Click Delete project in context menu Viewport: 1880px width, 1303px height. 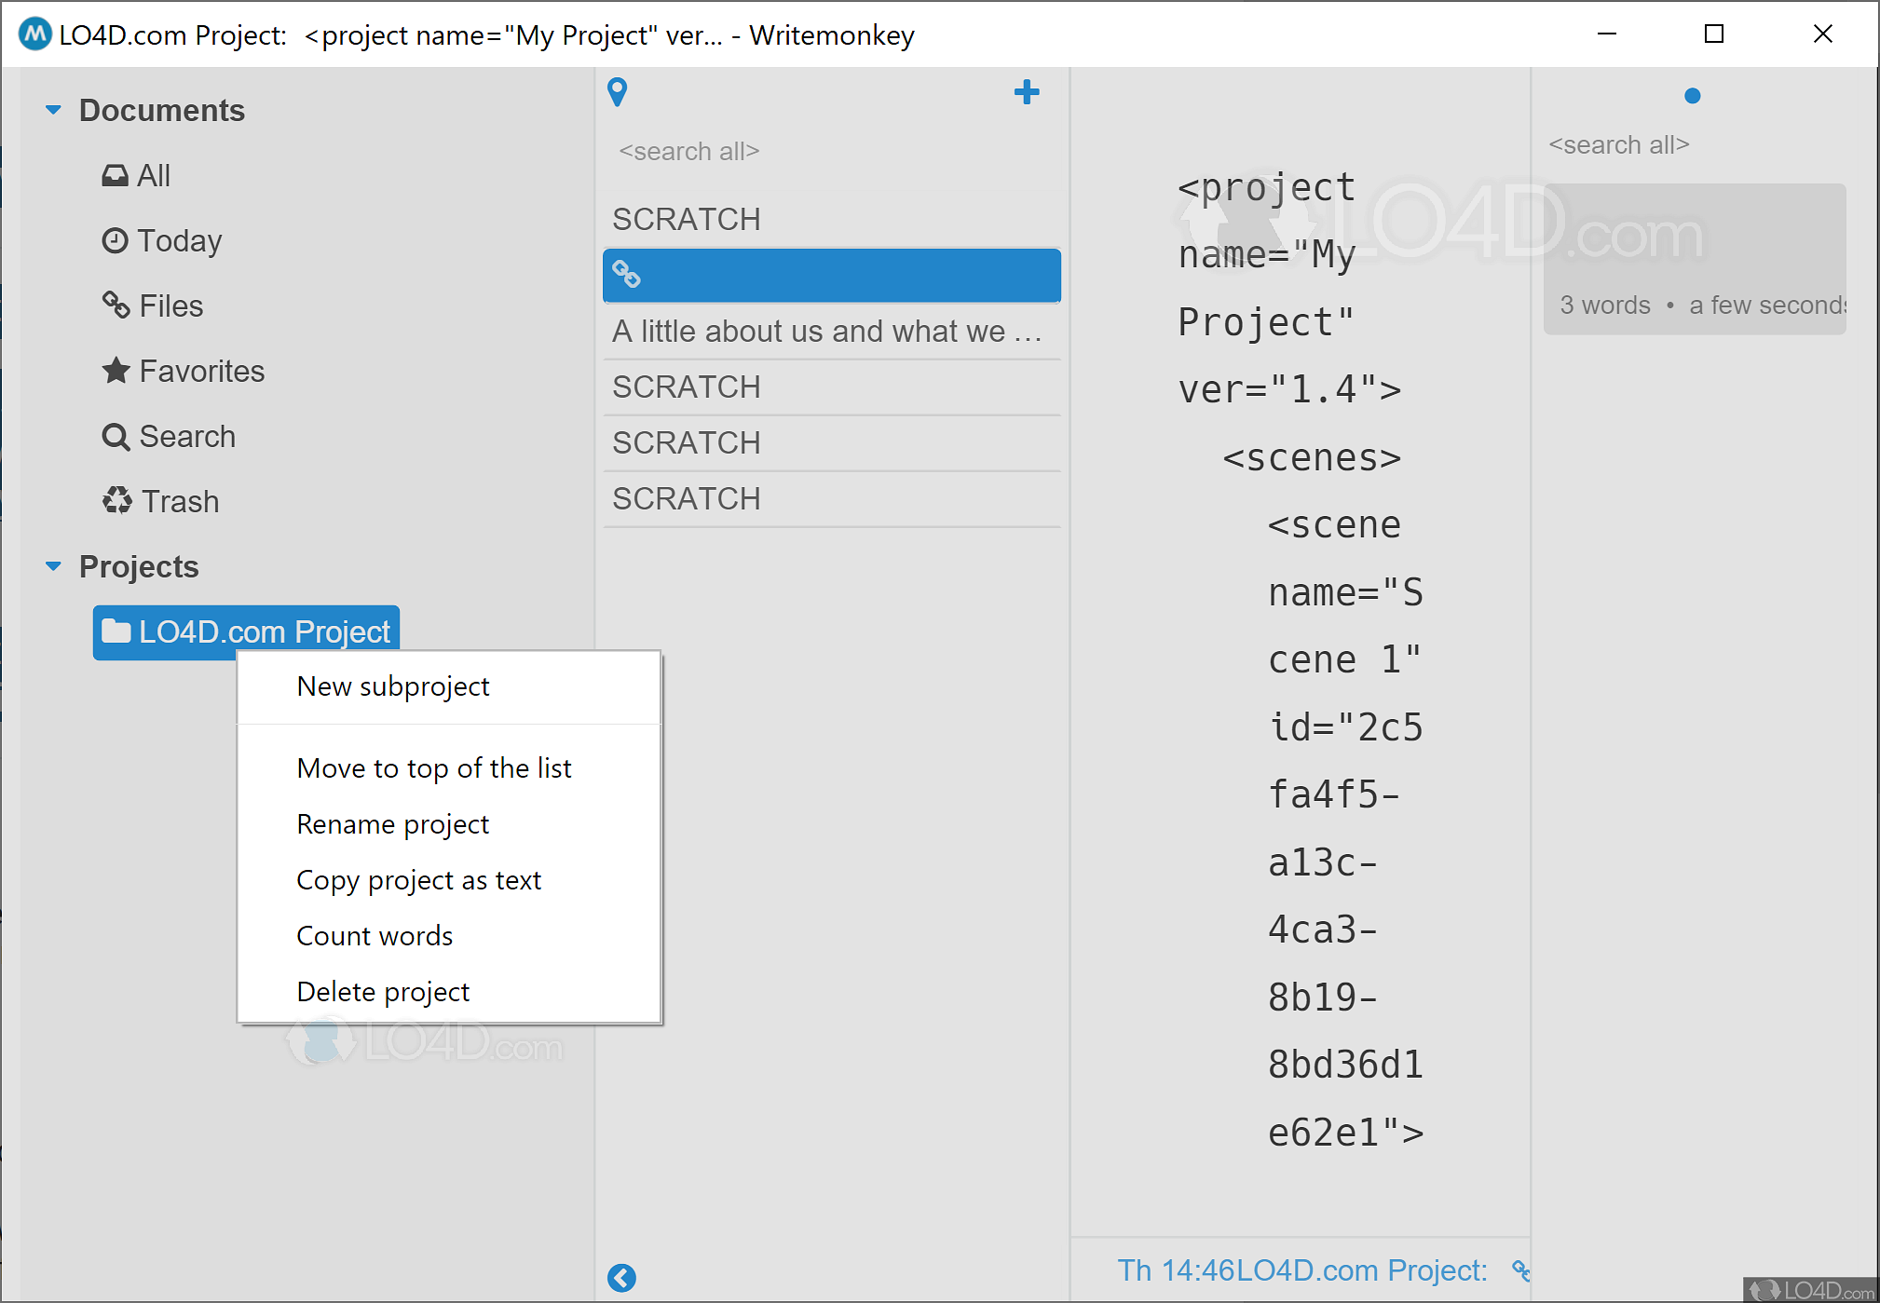pyautogui.click(x=382, y=992)
